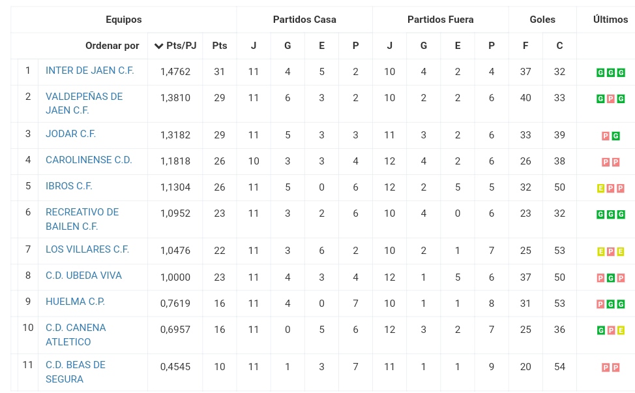Image resolution: width=635 pixels, height=393 pixels.
Task: Click first green G badge for Inter de Jaen
Action: coord(600,72)
